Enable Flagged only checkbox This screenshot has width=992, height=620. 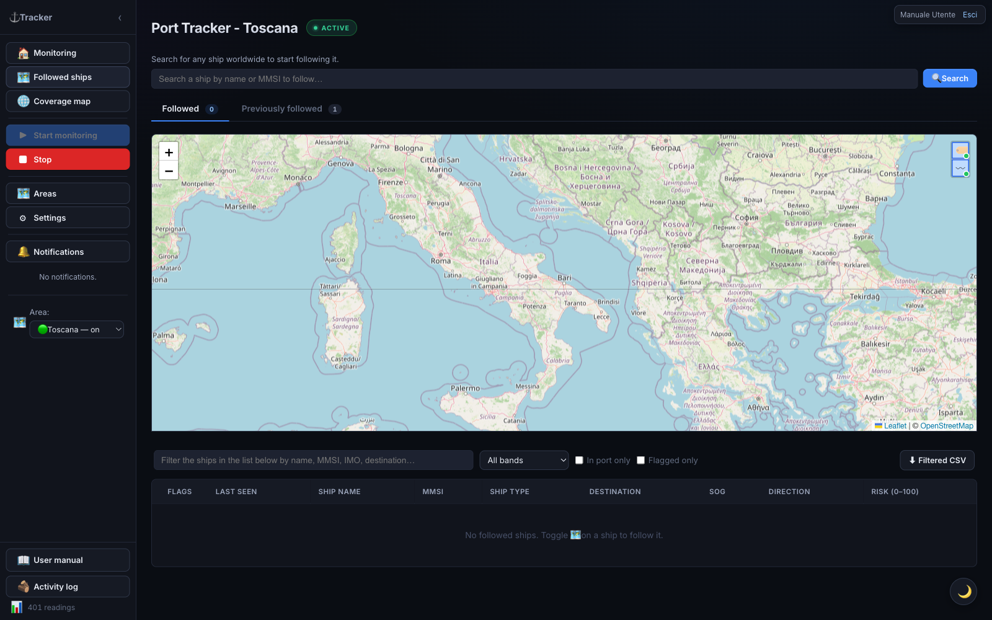coord(640,460)
